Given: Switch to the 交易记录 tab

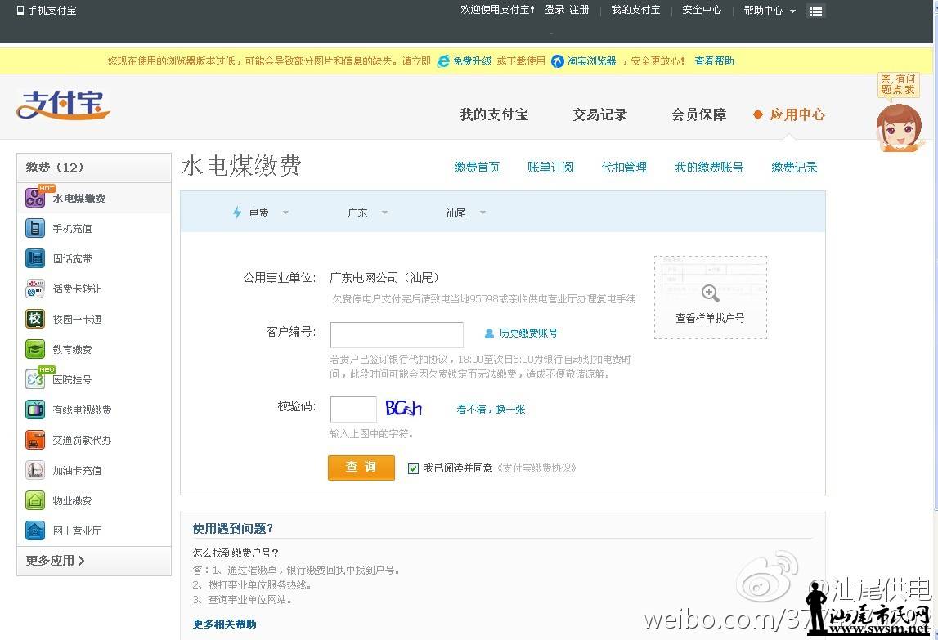Looking at the screenshot, I should (599, 114).
